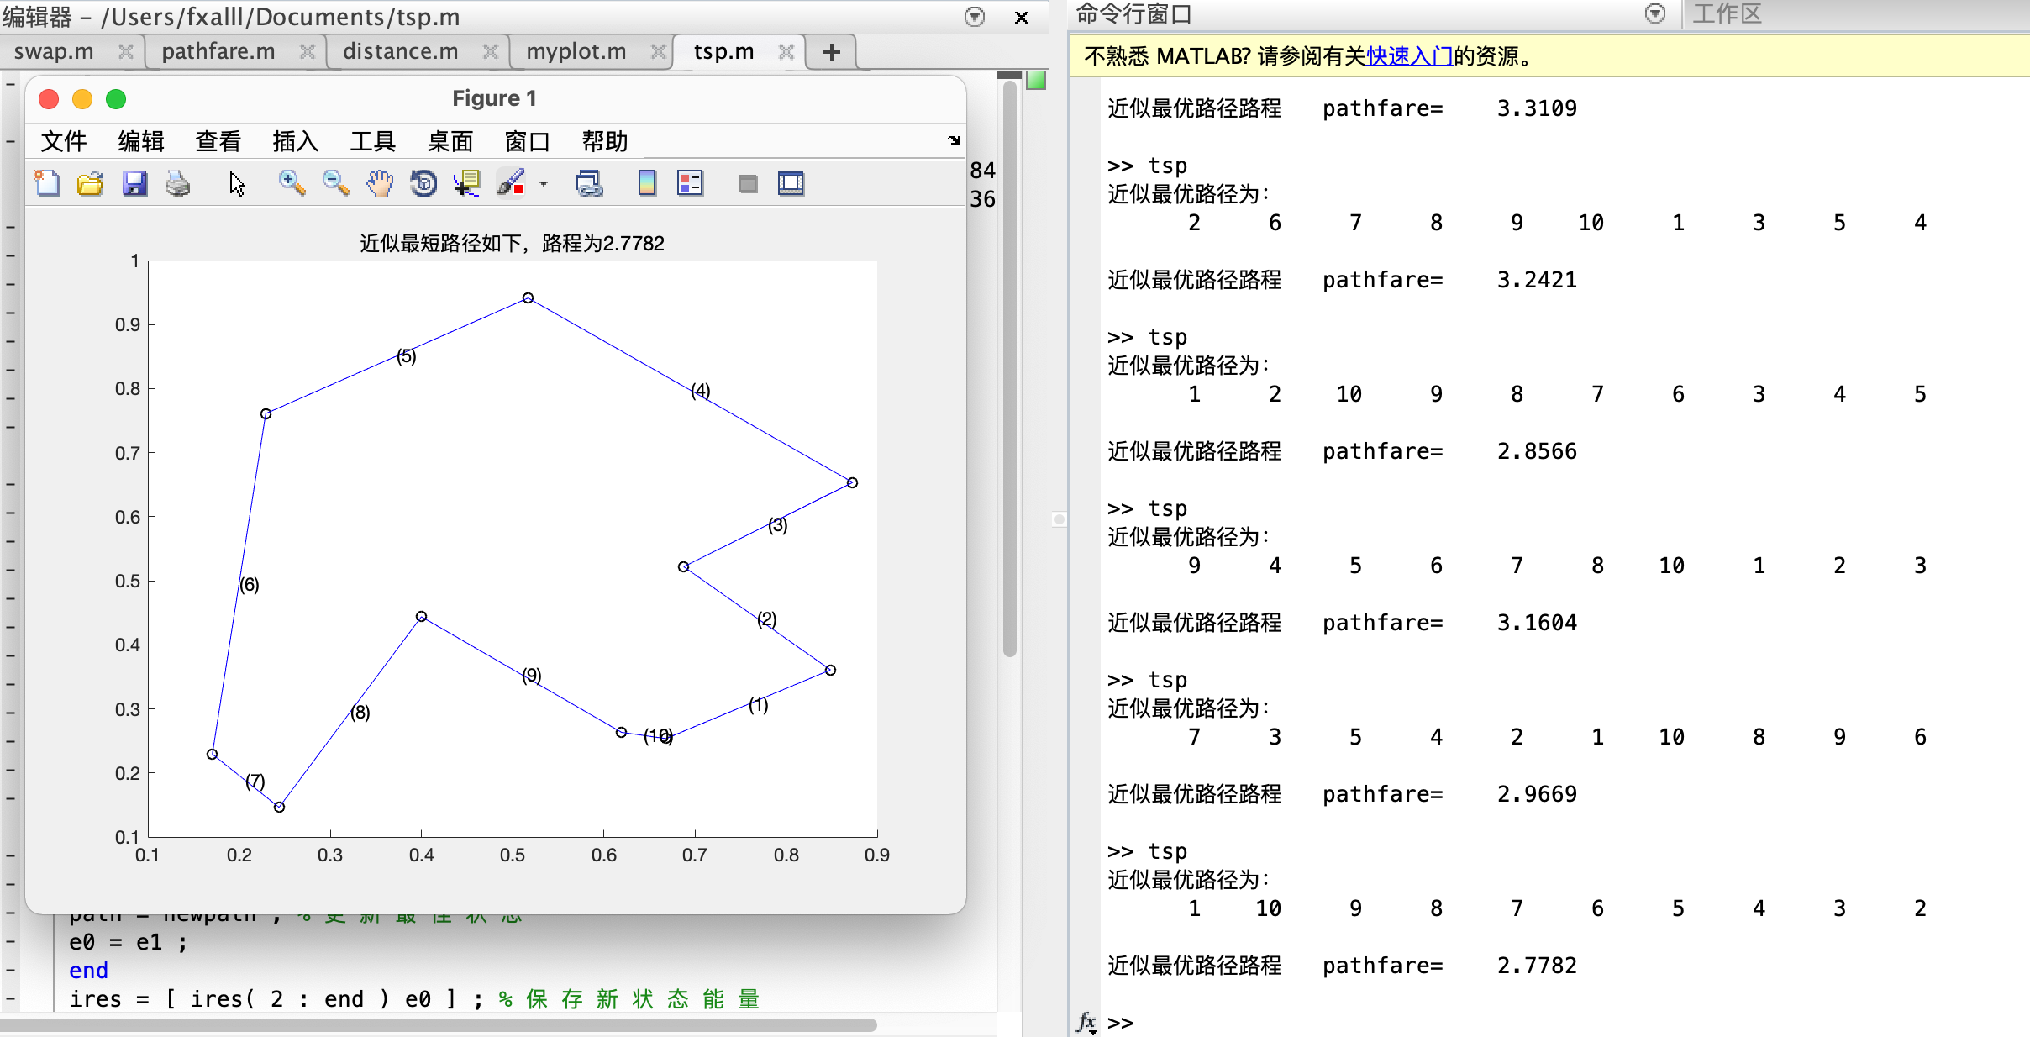2030x1037 pixels.
Task: Save the current figure
Action: pos(134,183)
